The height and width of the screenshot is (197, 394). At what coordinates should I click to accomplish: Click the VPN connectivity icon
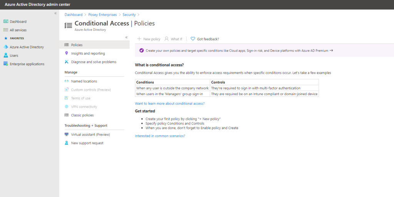point(66,106)
